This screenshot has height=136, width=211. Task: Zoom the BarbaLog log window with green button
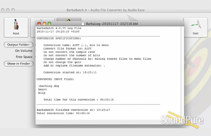coord(49,24)
